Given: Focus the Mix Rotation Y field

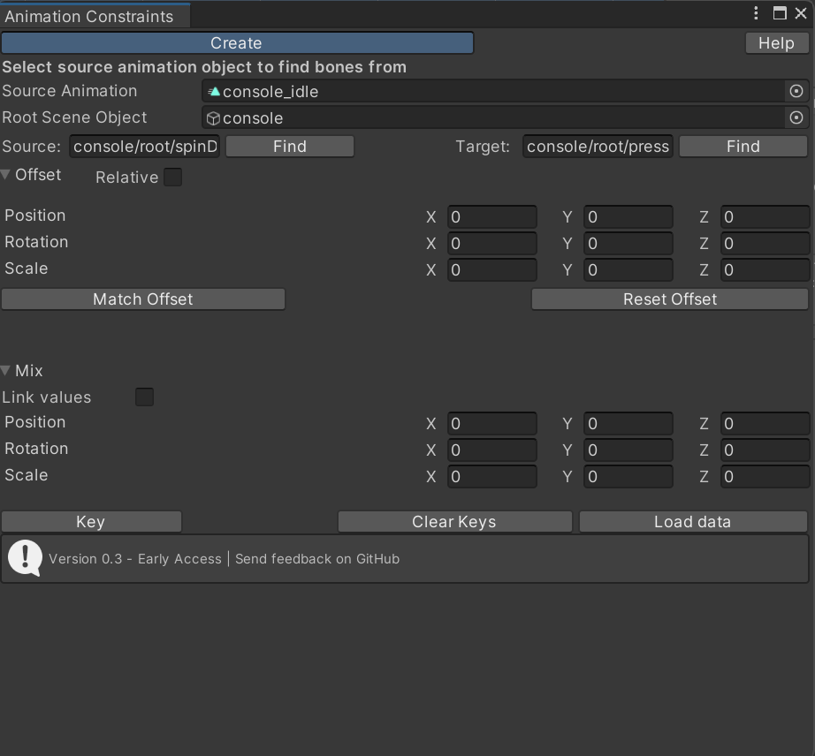Looking at the screenshot, I should click(x=628, y=450).
